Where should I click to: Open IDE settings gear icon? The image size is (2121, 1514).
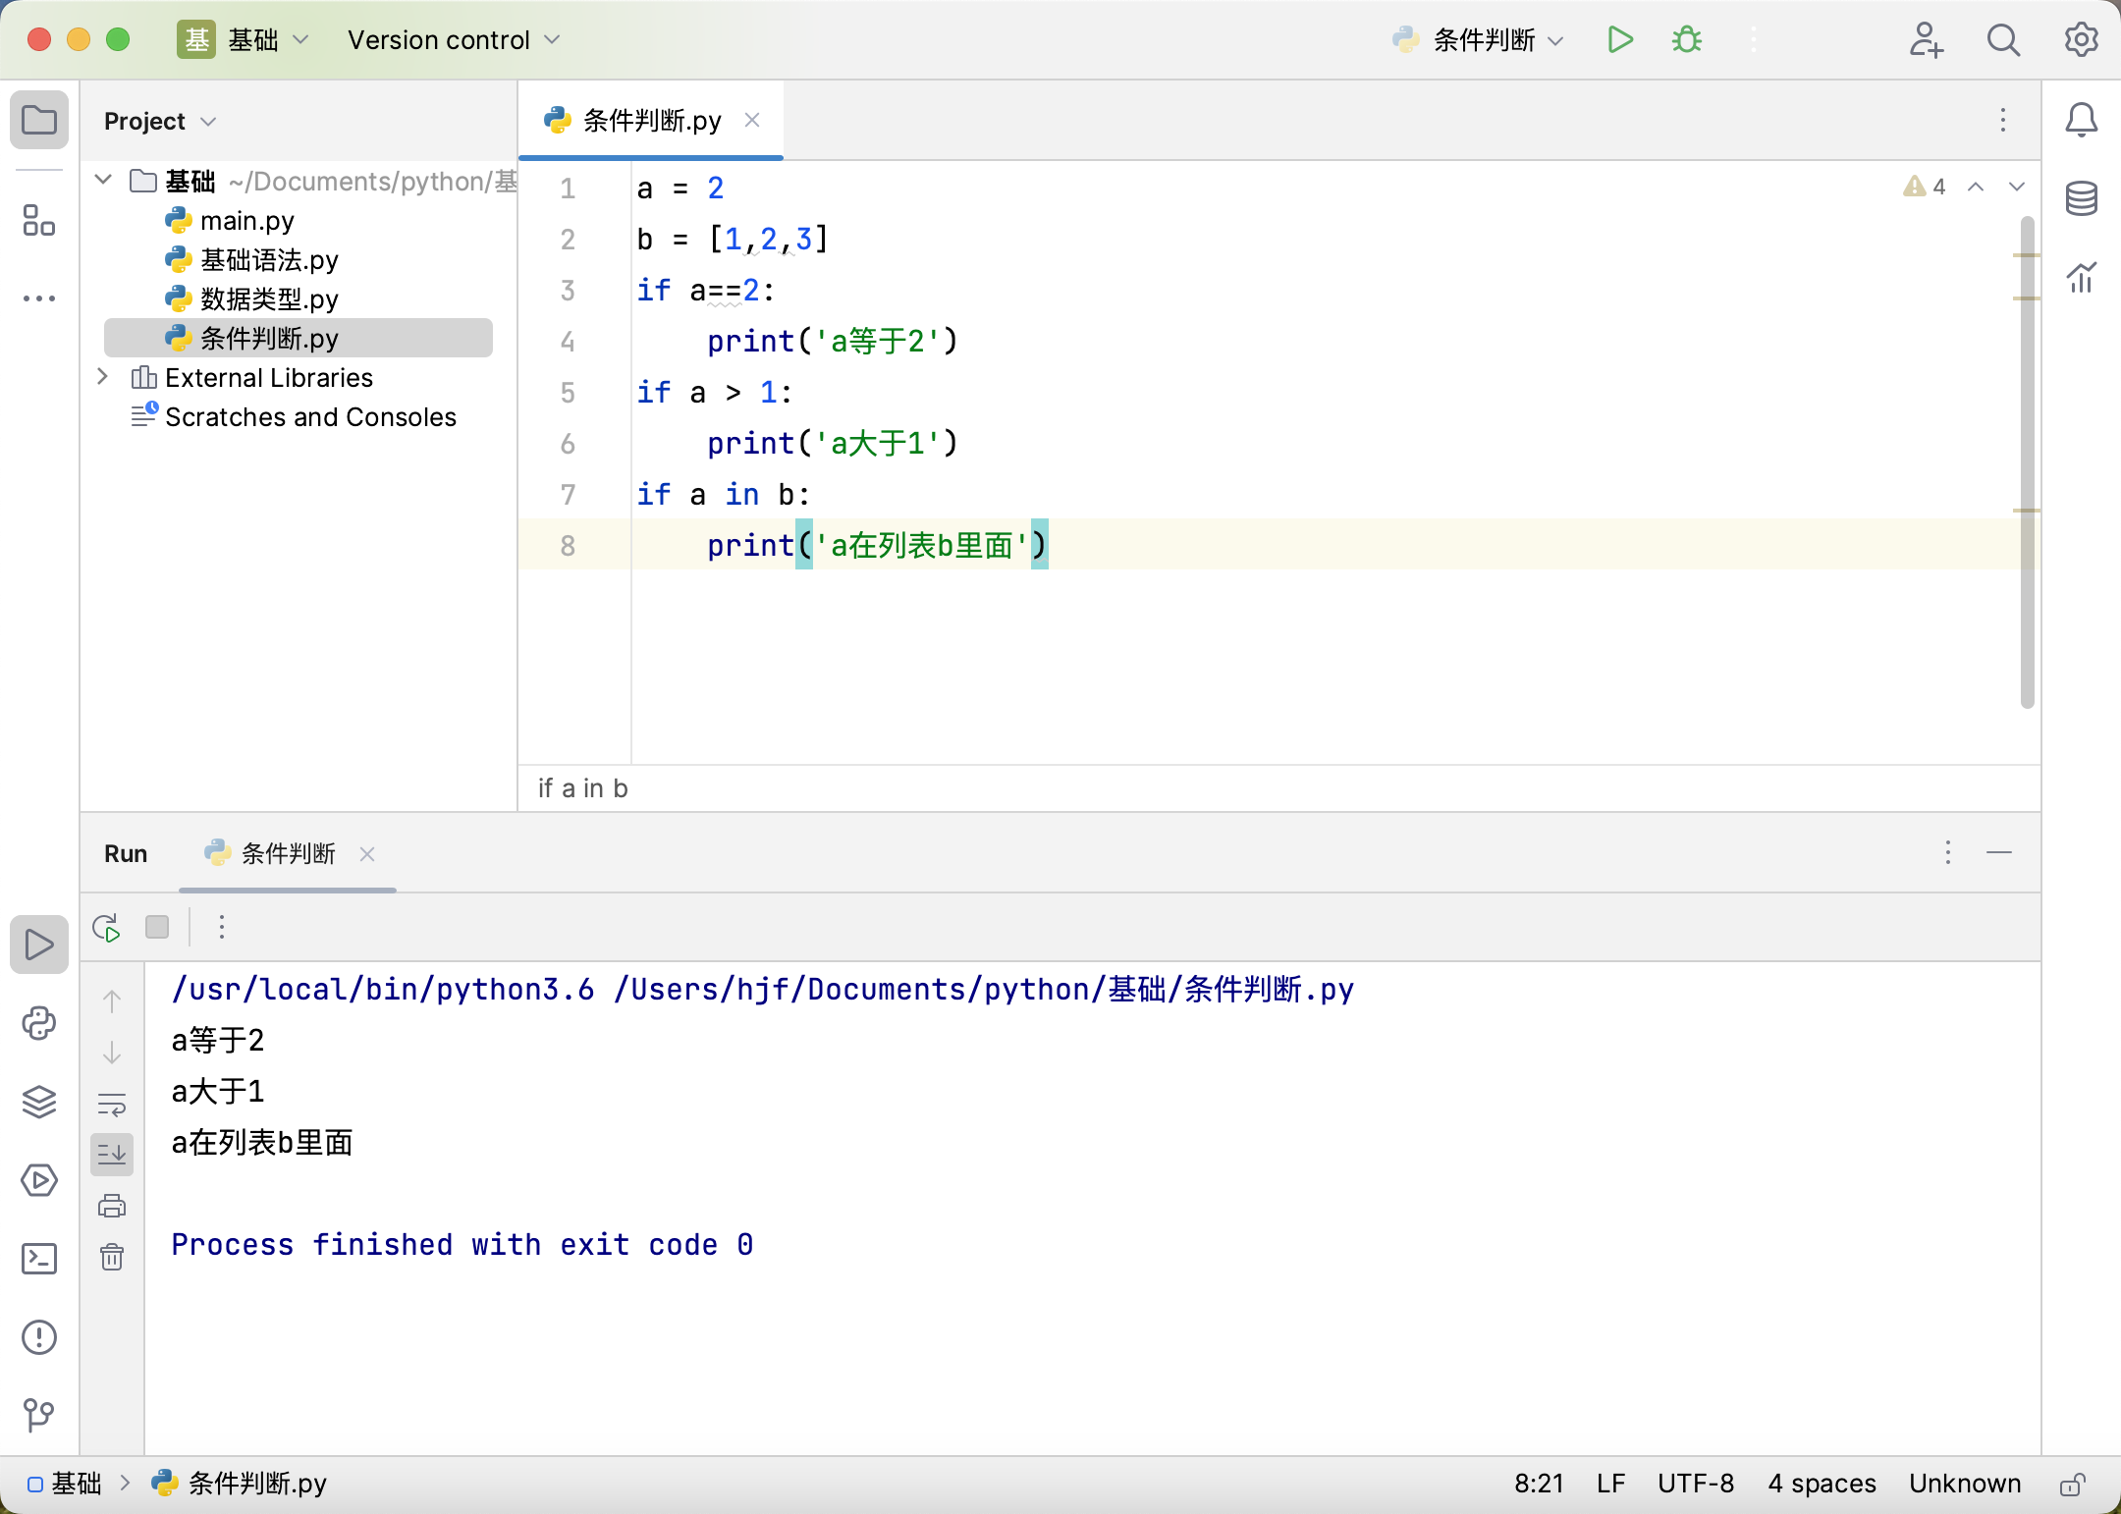(x=2081, y=39)
